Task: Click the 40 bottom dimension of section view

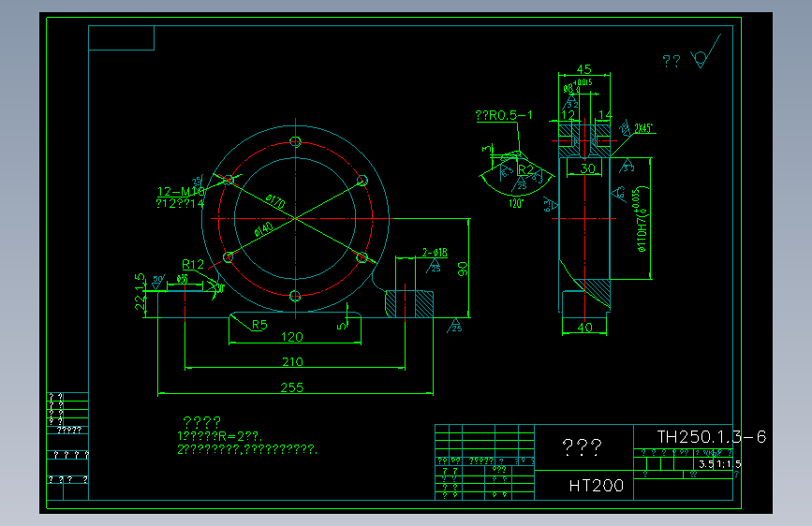Action: tap(584, 328)
